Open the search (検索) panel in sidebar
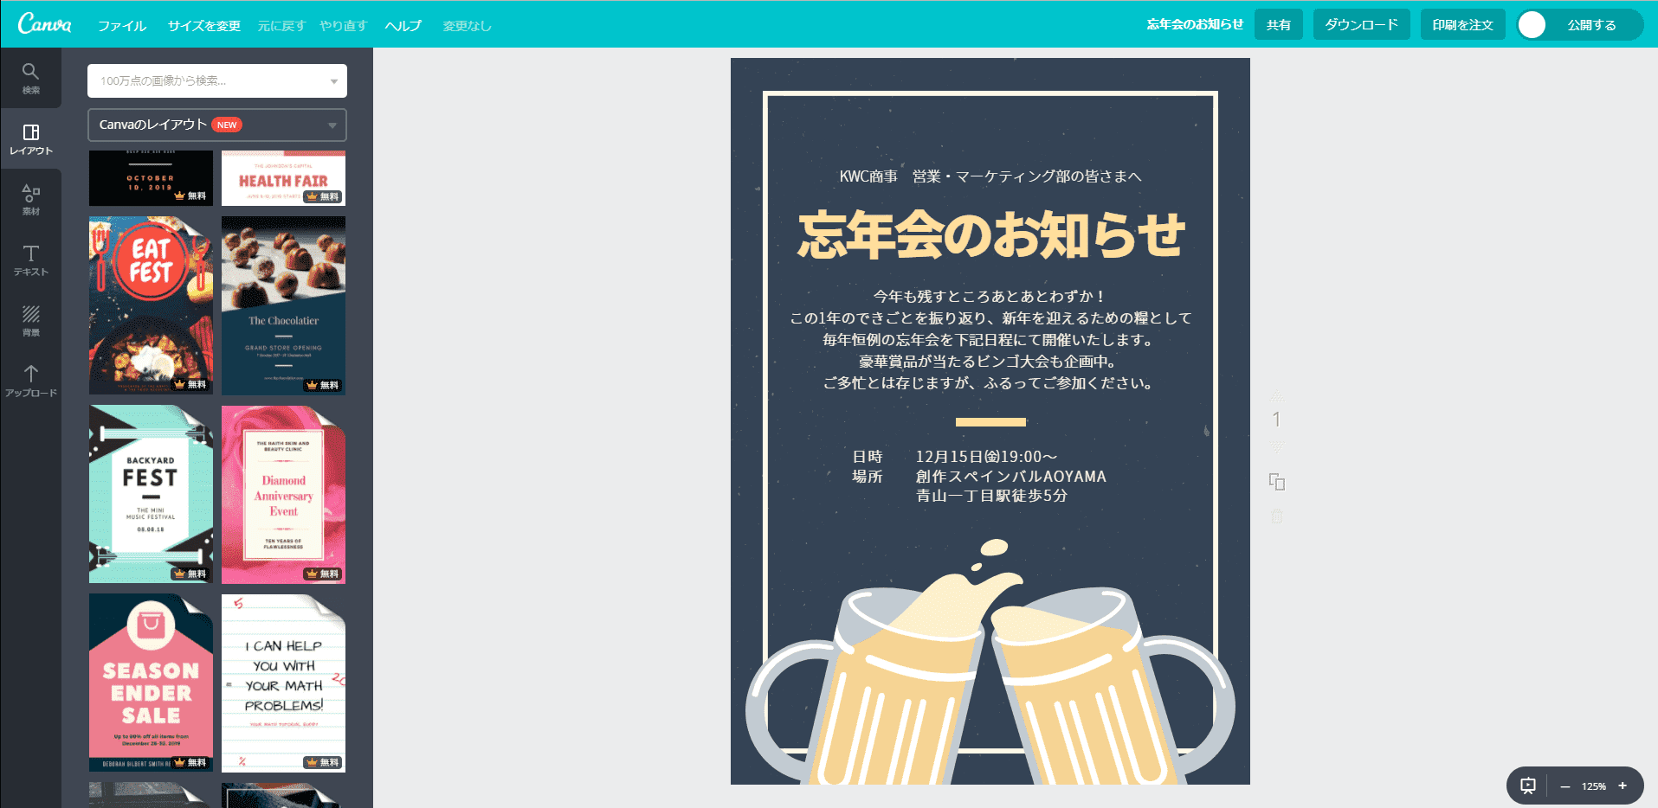 30,78
